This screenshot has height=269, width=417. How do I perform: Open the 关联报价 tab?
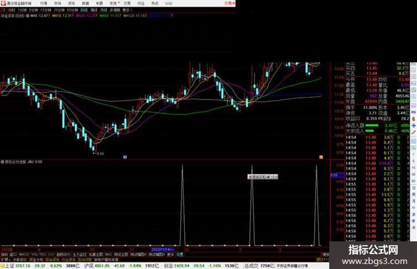click(x=20, y=259)
